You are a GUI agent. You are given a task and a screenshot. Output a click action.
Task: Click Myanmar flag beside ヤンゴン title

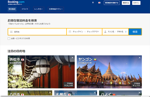pos(95,60)
